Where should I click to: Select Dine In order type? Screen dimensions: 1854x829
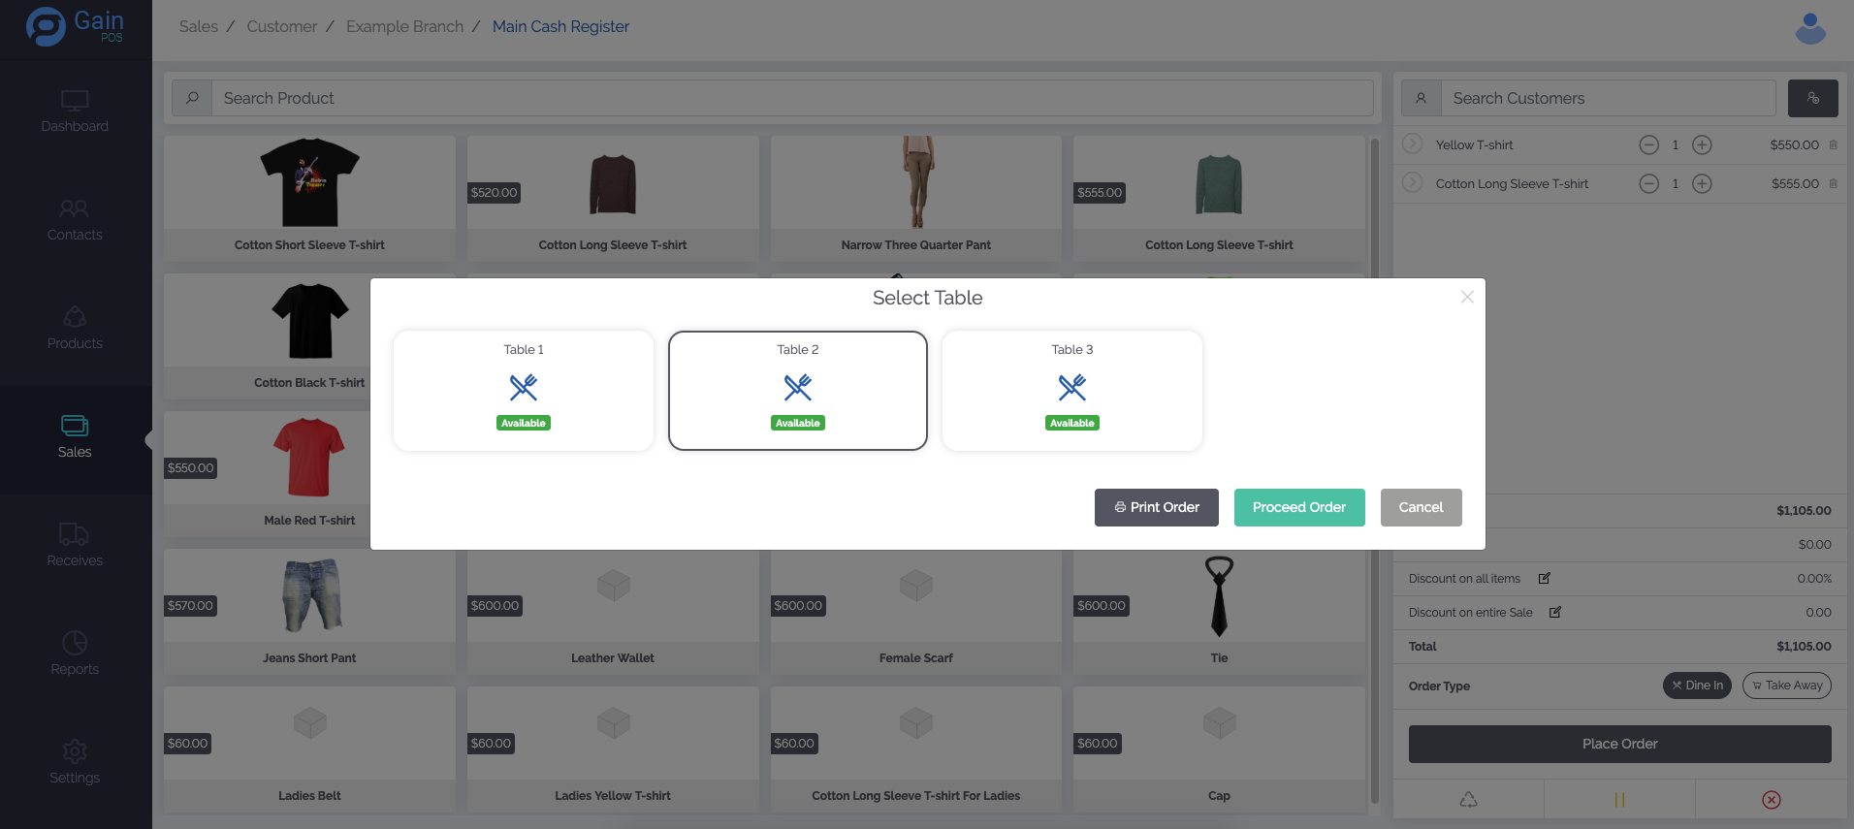(x=1696, y=686)
